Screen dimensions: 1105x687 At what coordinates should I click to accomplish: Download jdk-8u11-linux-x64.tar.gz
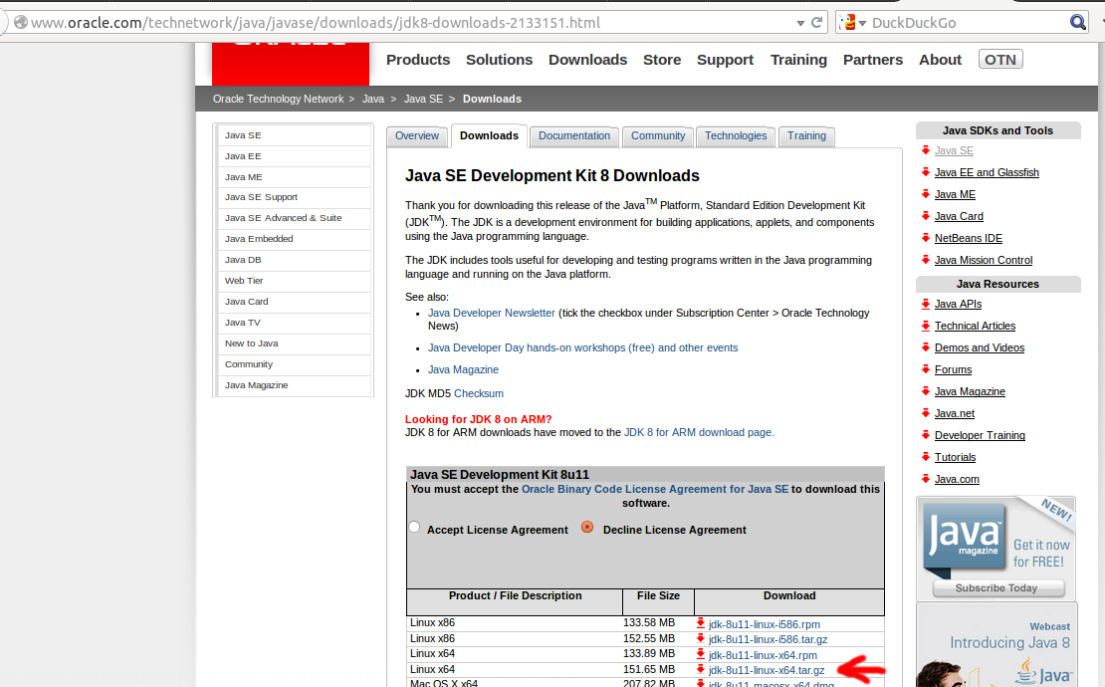click(x=766, y=671)
